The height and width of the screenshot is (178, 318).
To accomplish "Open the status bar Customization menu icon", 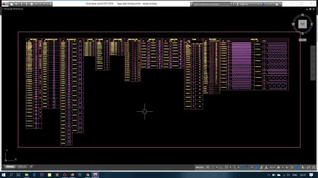I will click(314, 167).
